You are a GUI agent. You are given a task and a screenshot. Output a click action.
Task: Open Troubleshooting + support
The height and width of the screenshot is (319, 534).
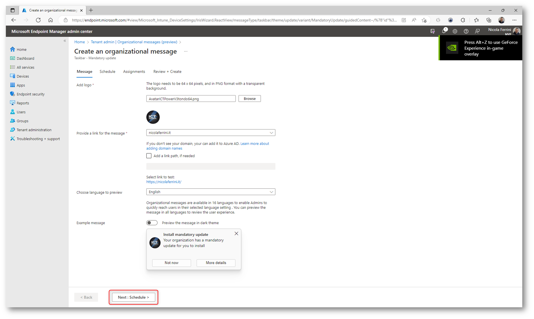pos(35,139)
